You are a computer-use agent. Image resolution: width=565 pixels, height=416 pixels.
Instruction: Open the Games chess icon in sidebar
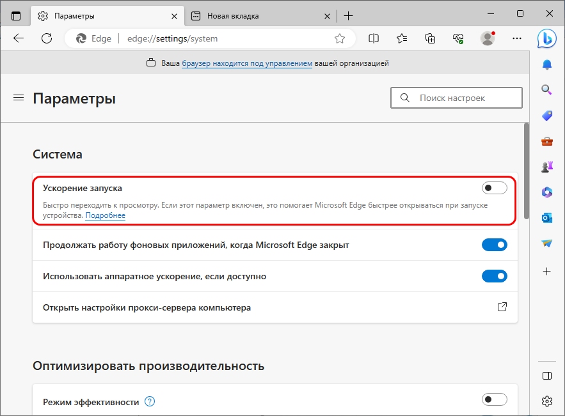click(547, 167)
